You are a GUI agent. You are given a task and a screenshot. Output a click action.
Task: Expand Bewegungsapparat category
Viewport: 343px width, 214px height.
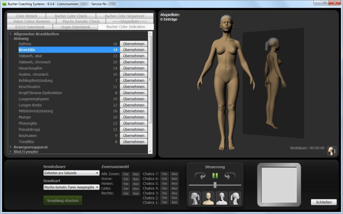10,147
